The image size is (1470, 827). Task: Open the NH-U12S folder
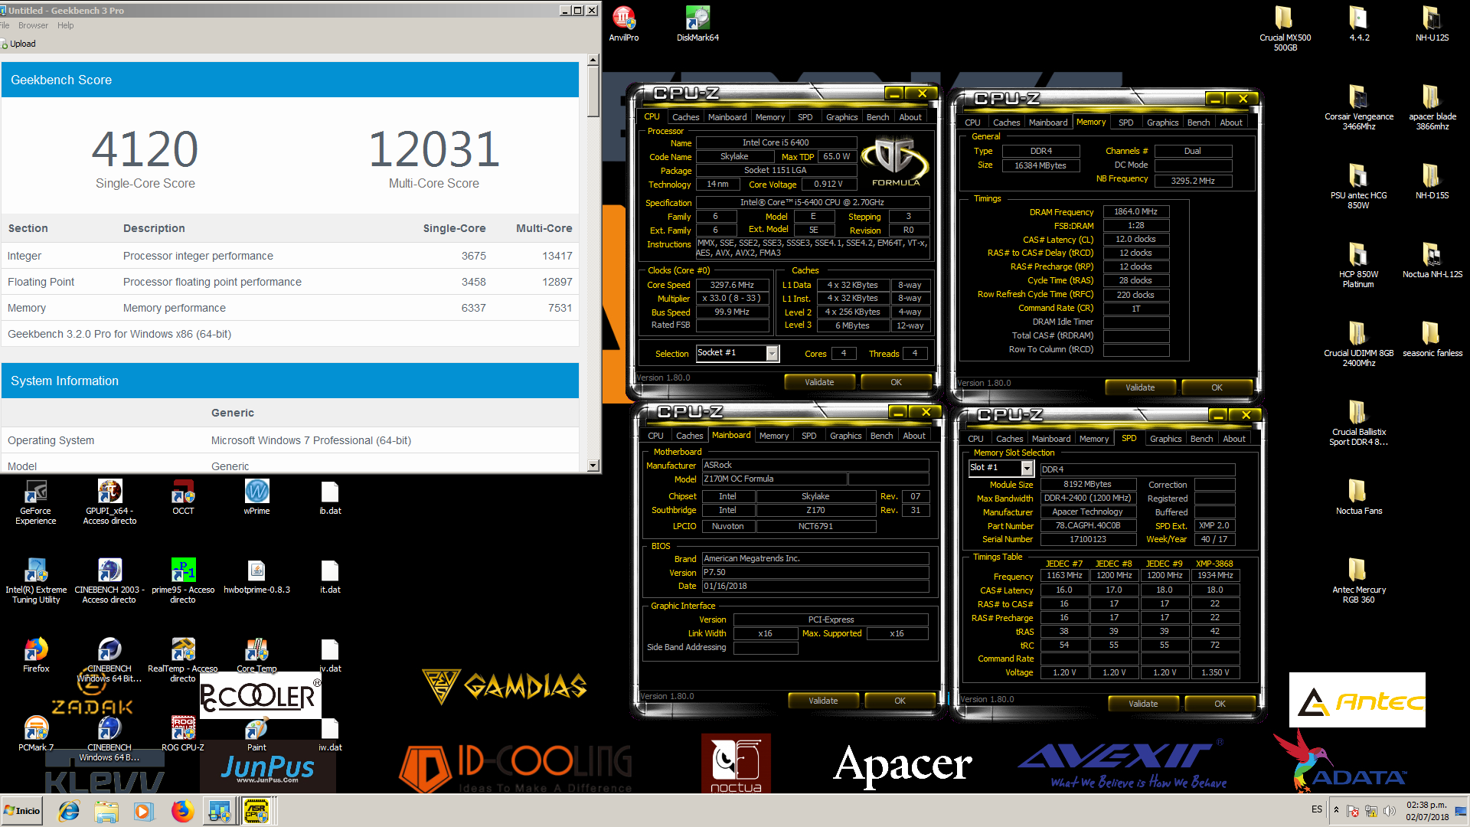pyautogui.click(x=1432, y=24)
